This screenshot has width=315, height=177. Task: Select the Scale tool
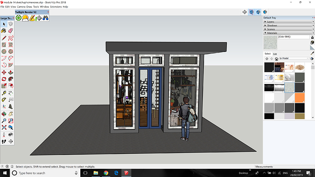point(4,86)
